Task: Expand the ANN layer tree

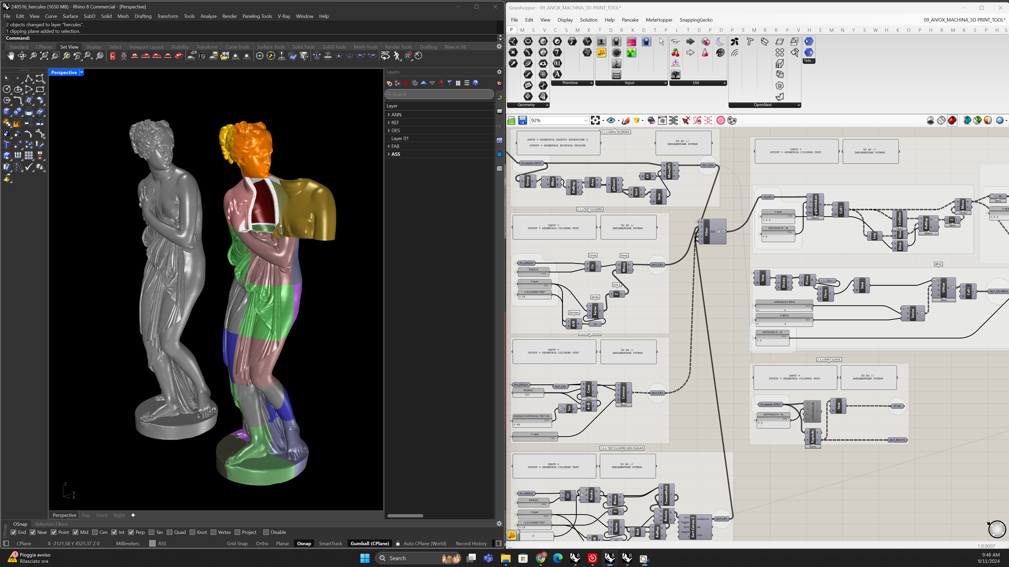Action: [x=389, y=115]
